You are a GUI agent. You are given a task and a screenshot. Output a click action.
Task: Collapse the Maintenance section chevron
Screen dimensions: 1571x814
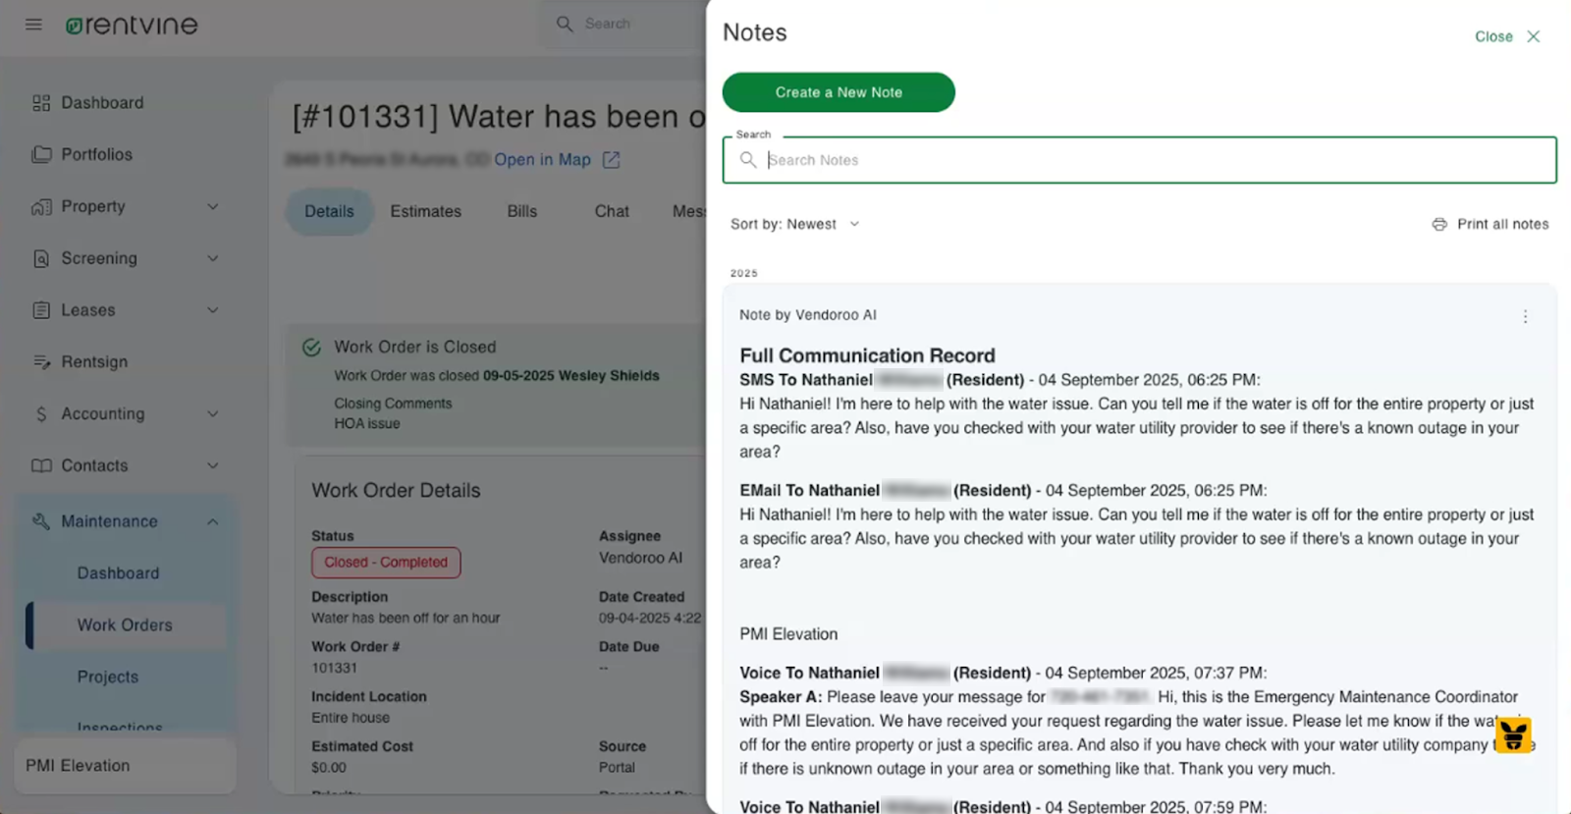click(213, 521)
